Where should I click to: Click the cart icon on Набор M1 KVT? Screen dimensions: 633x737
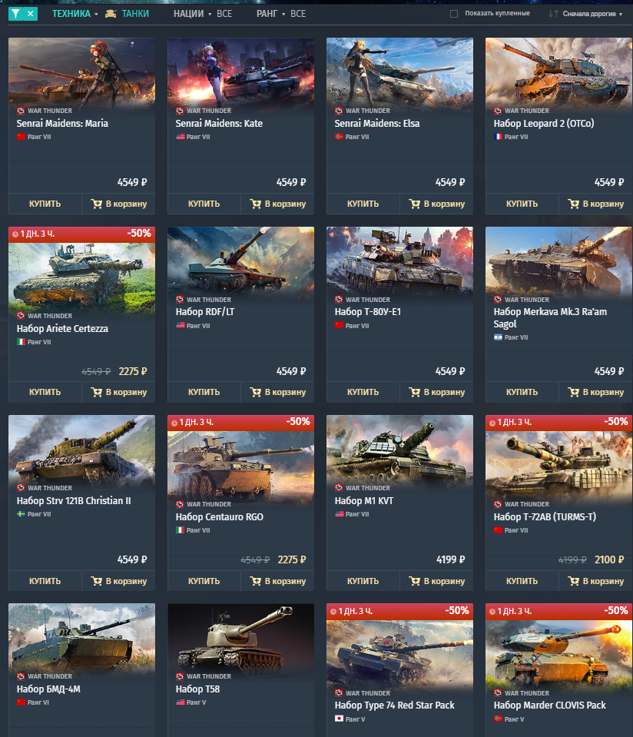(415, 581)
